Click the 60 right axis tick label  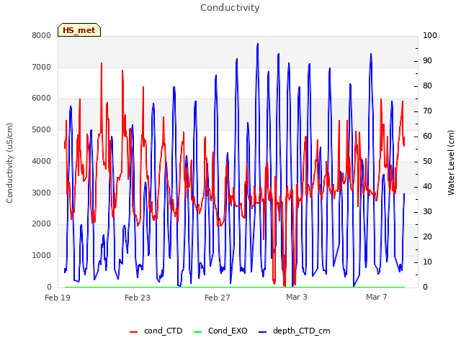point(427,136)
